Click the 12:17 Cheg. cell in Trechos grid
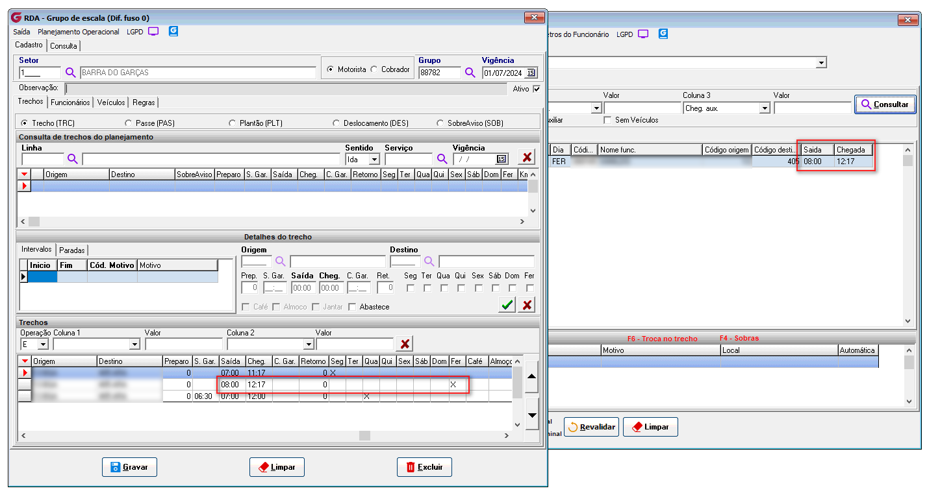Viewport: 927px width, 495px height. [258, 385]
